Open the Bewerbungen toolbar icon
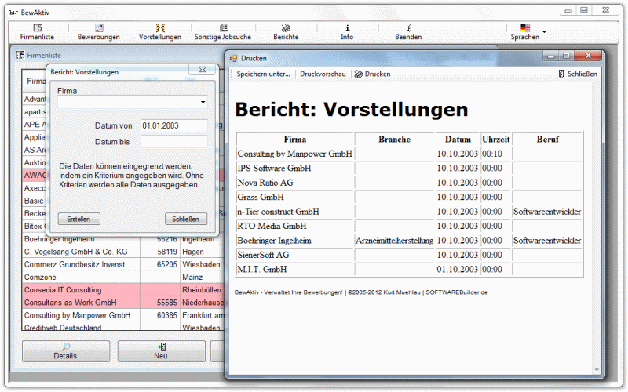This screenshot has height=392, width=628. click(x=99, y=27)
